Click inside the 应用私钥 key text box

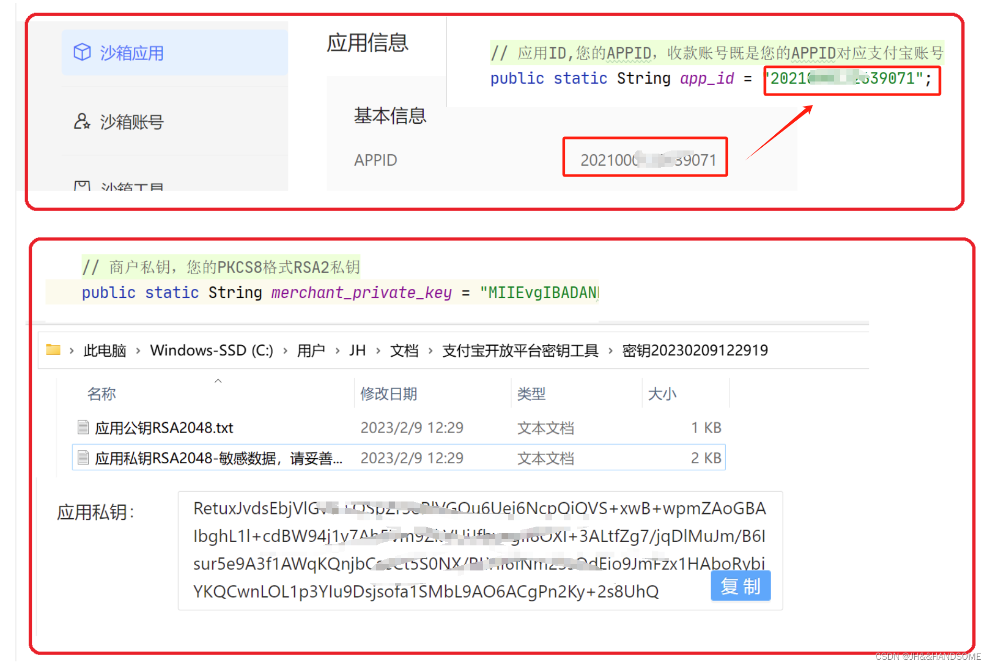point(480,551)
